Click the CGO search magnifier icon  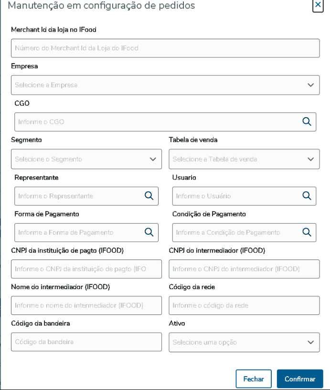point(307,121)
